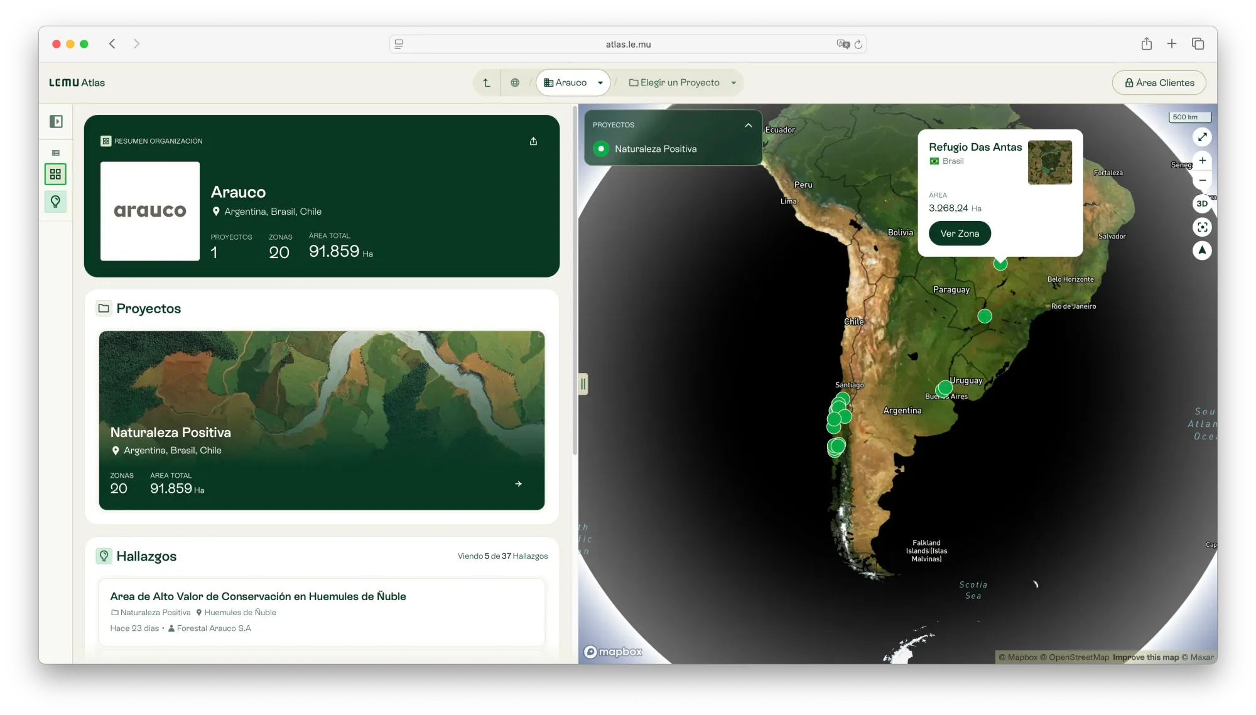Collapse the Proyectos map panel
Screen dimensions: 1256x715
[x=748, y=125]
